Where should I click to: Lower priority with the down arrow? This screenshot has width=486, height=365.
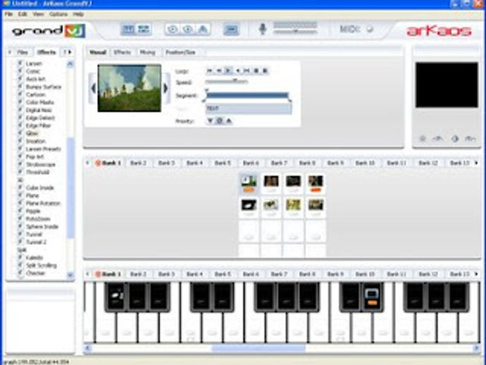210,120
